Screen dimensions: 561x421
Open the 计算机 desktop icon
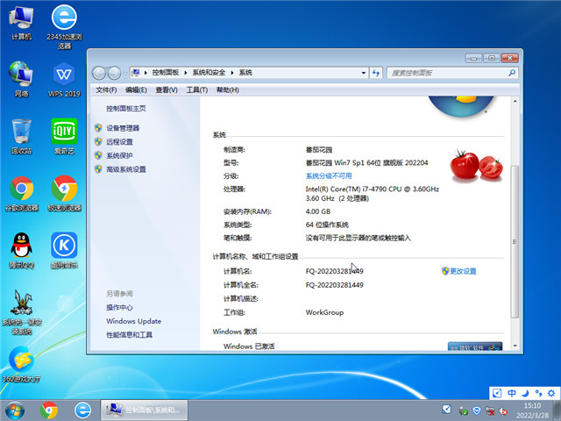pyautogui.click(x=21, y=24)
